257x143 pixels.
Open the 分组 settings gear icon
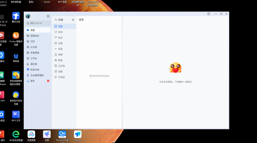pyautogui.click(x=73, y=20)
